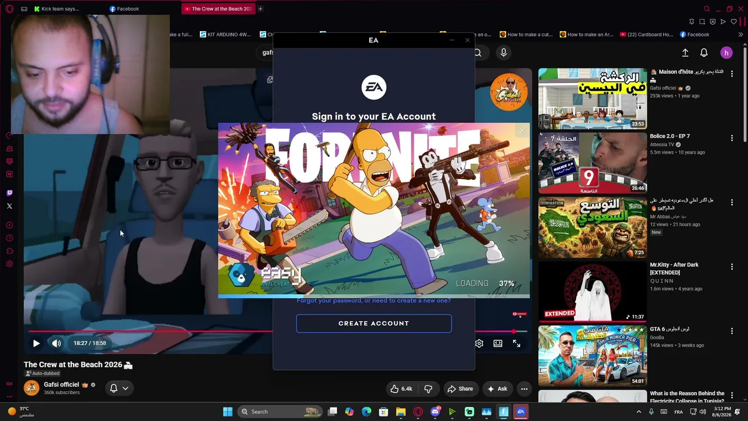
Task: Click the Ask button
Action: point(497,389)
